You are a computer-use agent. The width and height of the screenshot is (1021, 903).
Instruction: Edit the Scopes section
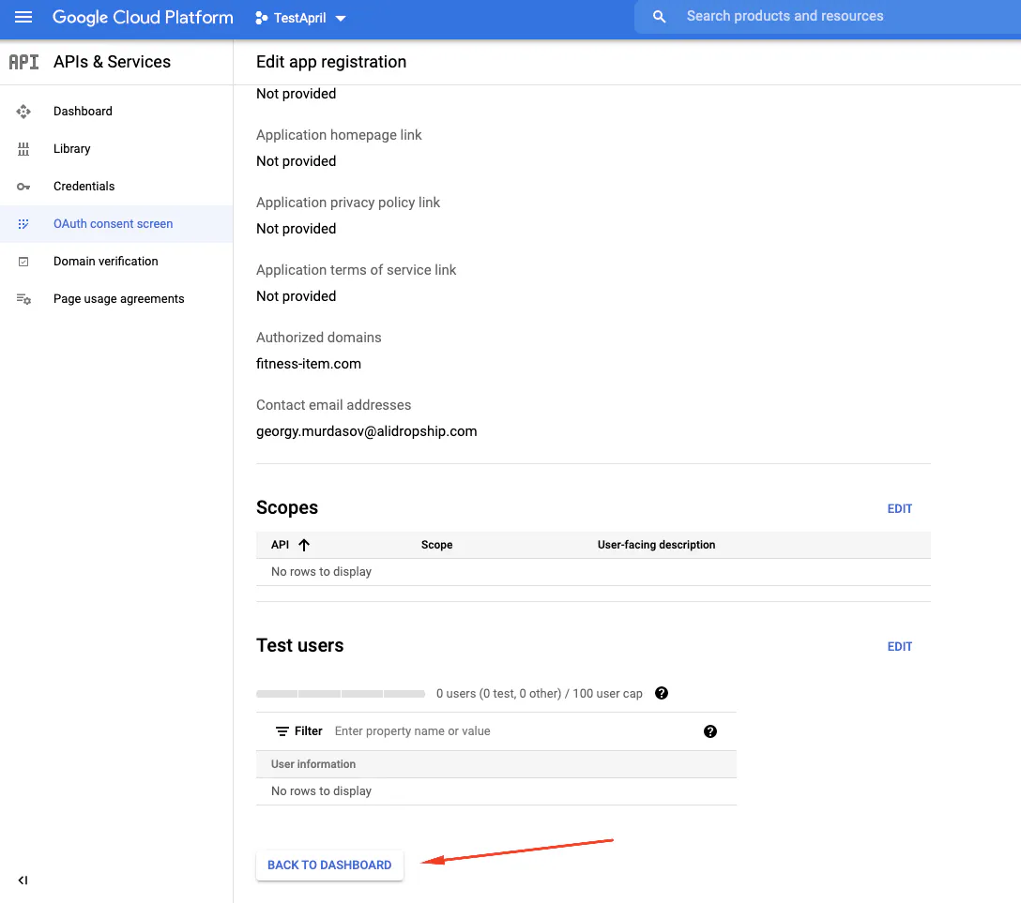[x=899, y=509]
